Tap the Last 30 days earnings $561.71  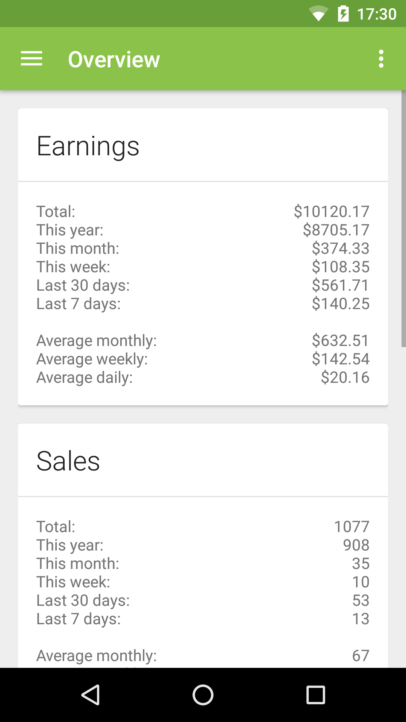(x=341, y=285)
